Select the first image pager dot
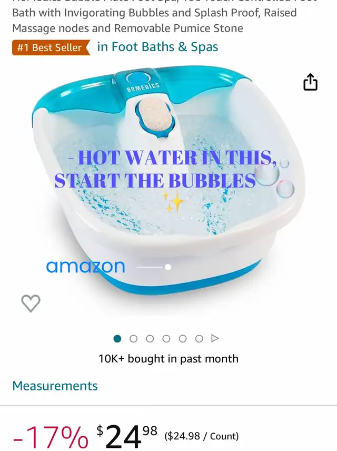The width and height of the screenshot is (337, 451). [x=117, y=339]
